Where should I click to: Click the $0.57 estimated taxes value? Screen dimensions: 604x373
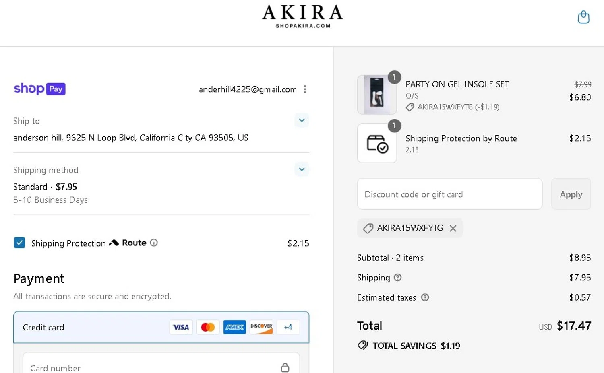580,297
